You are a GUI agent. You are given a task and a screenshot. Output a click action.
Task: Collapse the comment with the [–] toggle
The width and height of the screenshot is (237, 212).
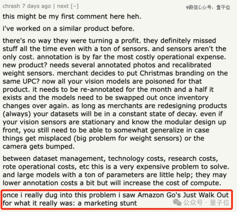tap(75, 6)
